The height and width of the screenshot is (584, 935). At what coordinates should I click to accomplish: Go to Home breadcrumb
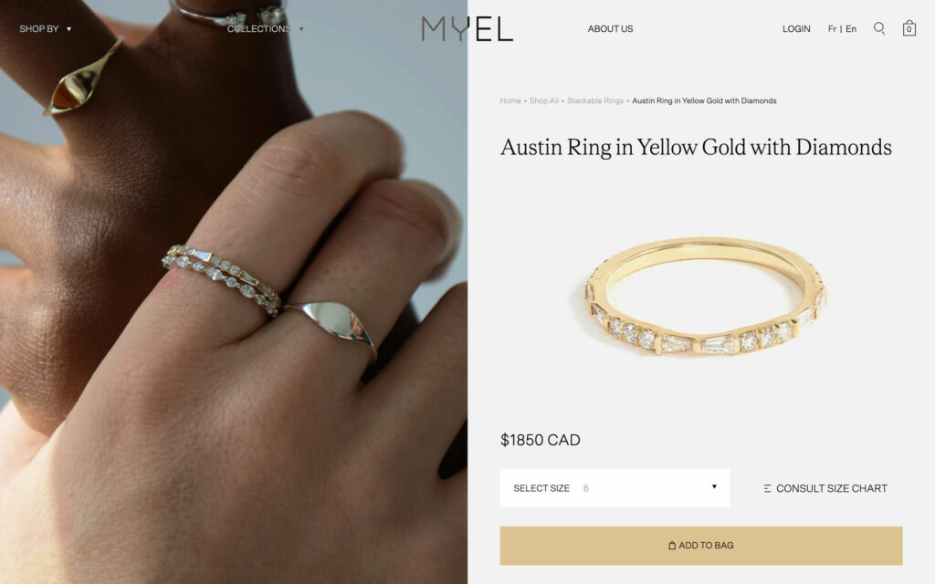[x=510, y=100]
